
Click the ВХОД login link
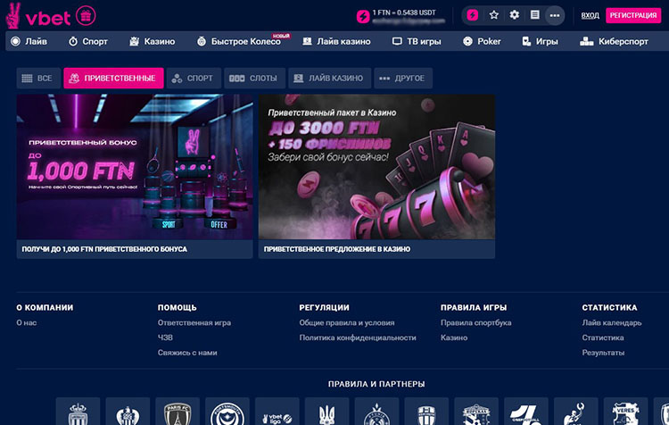click(591, 15)
